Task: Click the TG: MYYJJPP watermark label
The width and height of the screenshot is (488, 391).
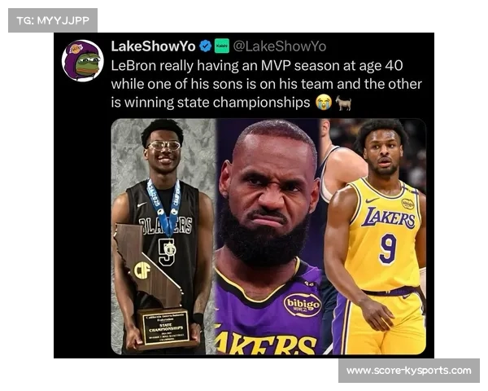Action: pyautogui.click(x=53, y=20)
